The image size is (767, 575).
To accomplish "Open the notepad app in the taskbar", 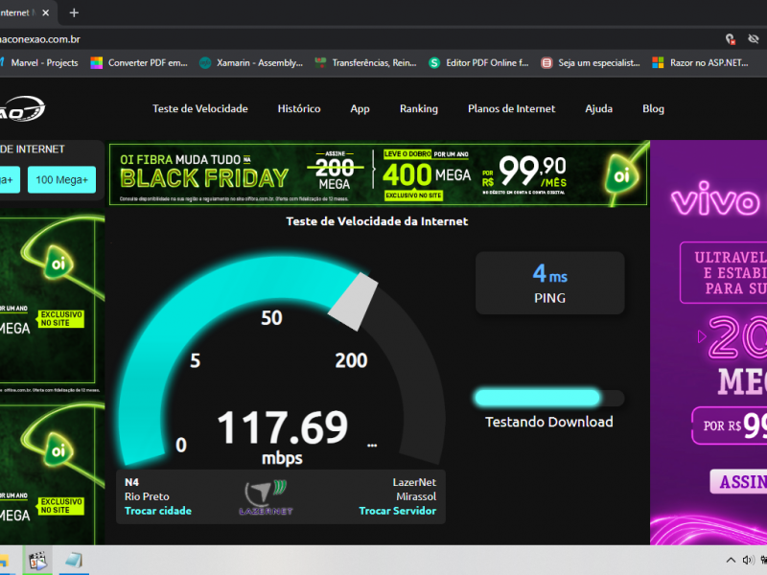I will click(74, 561).
